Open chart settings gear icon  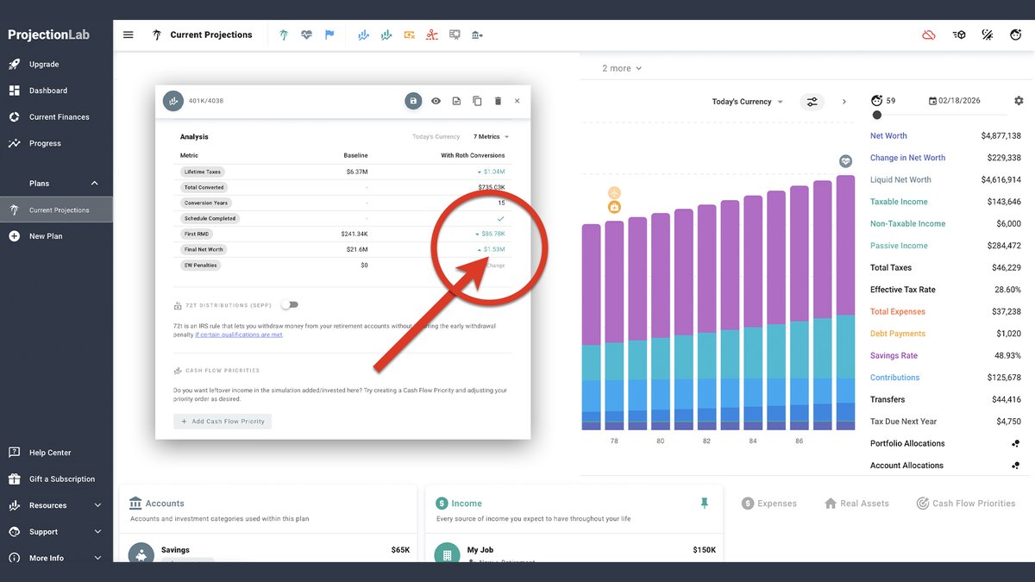(1019, 101)
